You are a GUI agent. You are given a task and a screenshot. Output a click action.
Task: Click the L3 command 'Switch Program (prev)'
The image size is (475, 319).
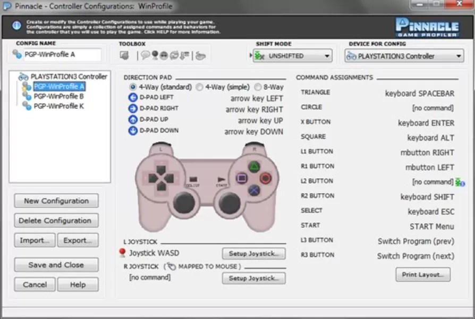tap(416, 241)
